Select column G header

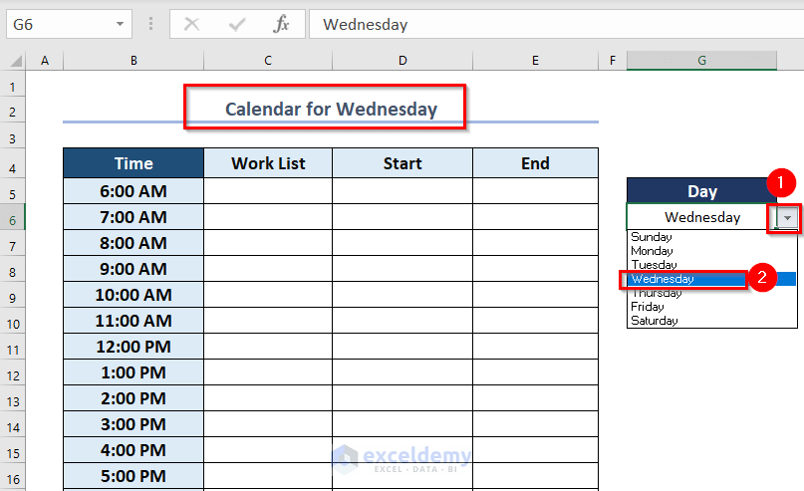point(701,61)
